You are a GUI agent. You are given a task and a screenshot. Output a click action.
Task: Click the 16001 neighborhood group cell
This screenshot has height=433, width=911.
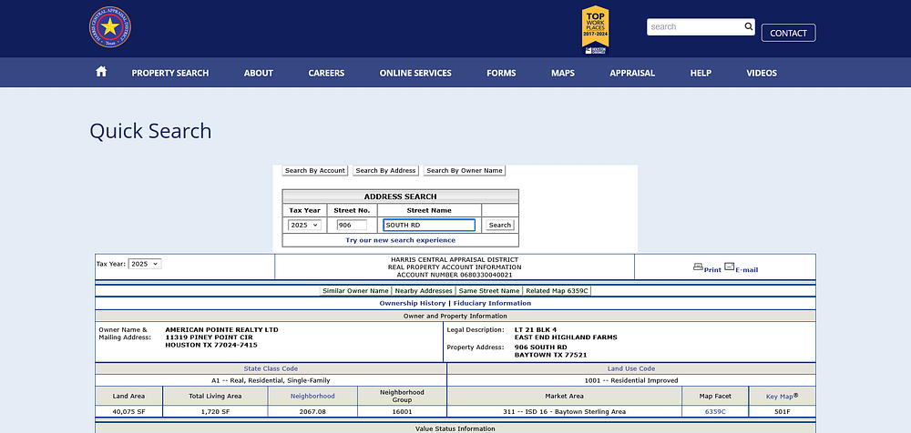pyautogui.click(x=402, y=411)
